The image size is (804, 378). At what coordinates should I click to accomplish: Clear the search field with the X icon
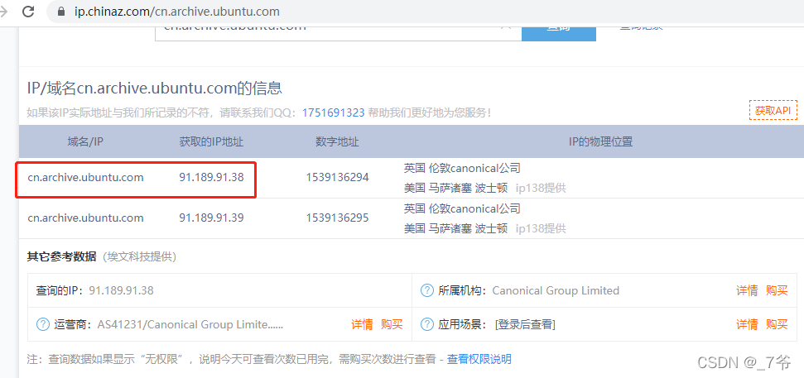coord(507,28)
